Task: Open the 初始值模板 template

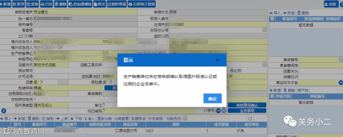Action: coord(80,4)
